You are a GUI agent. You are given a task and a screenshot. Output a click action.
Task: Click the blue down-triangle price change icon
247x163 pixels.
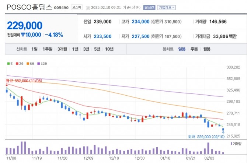22,35
